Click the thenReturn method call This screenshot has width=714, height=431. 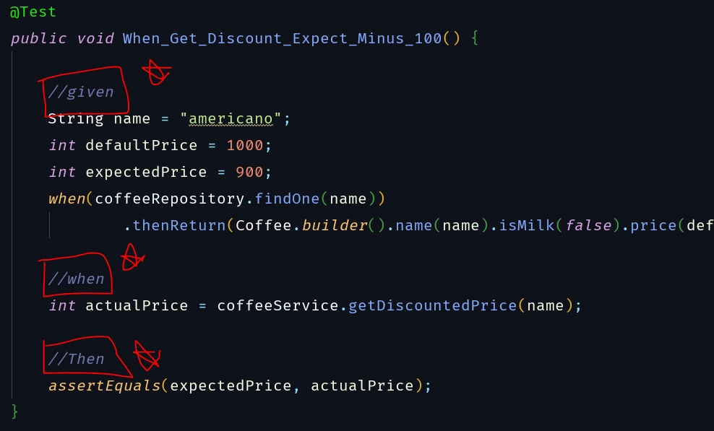point(179,226)
